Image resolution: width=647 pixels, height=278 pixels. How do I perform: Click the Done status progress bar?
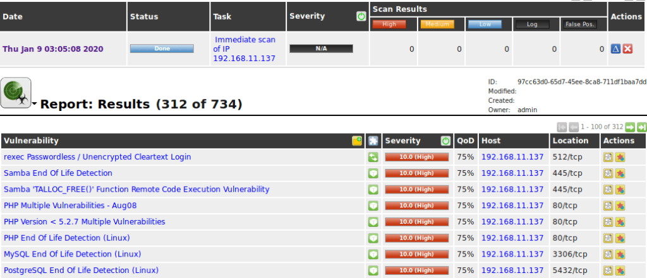pyautogui.click(x=162, y=49)
